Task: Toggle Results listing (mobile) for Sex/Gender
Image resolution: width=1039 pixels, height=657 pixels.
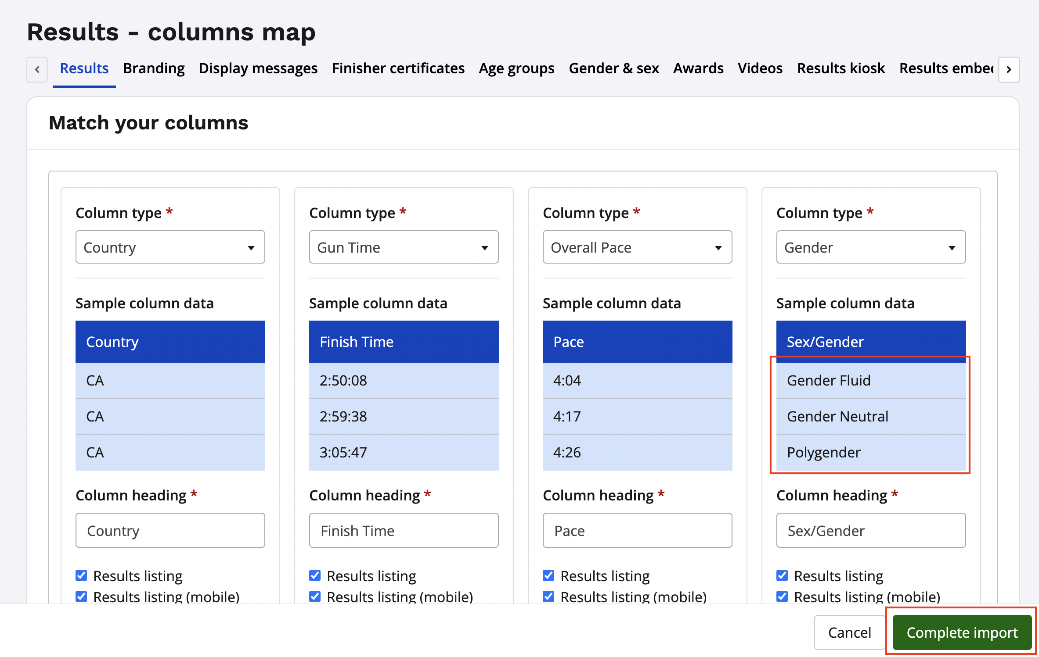Action: pyautogui.click(x=782, y=596)
